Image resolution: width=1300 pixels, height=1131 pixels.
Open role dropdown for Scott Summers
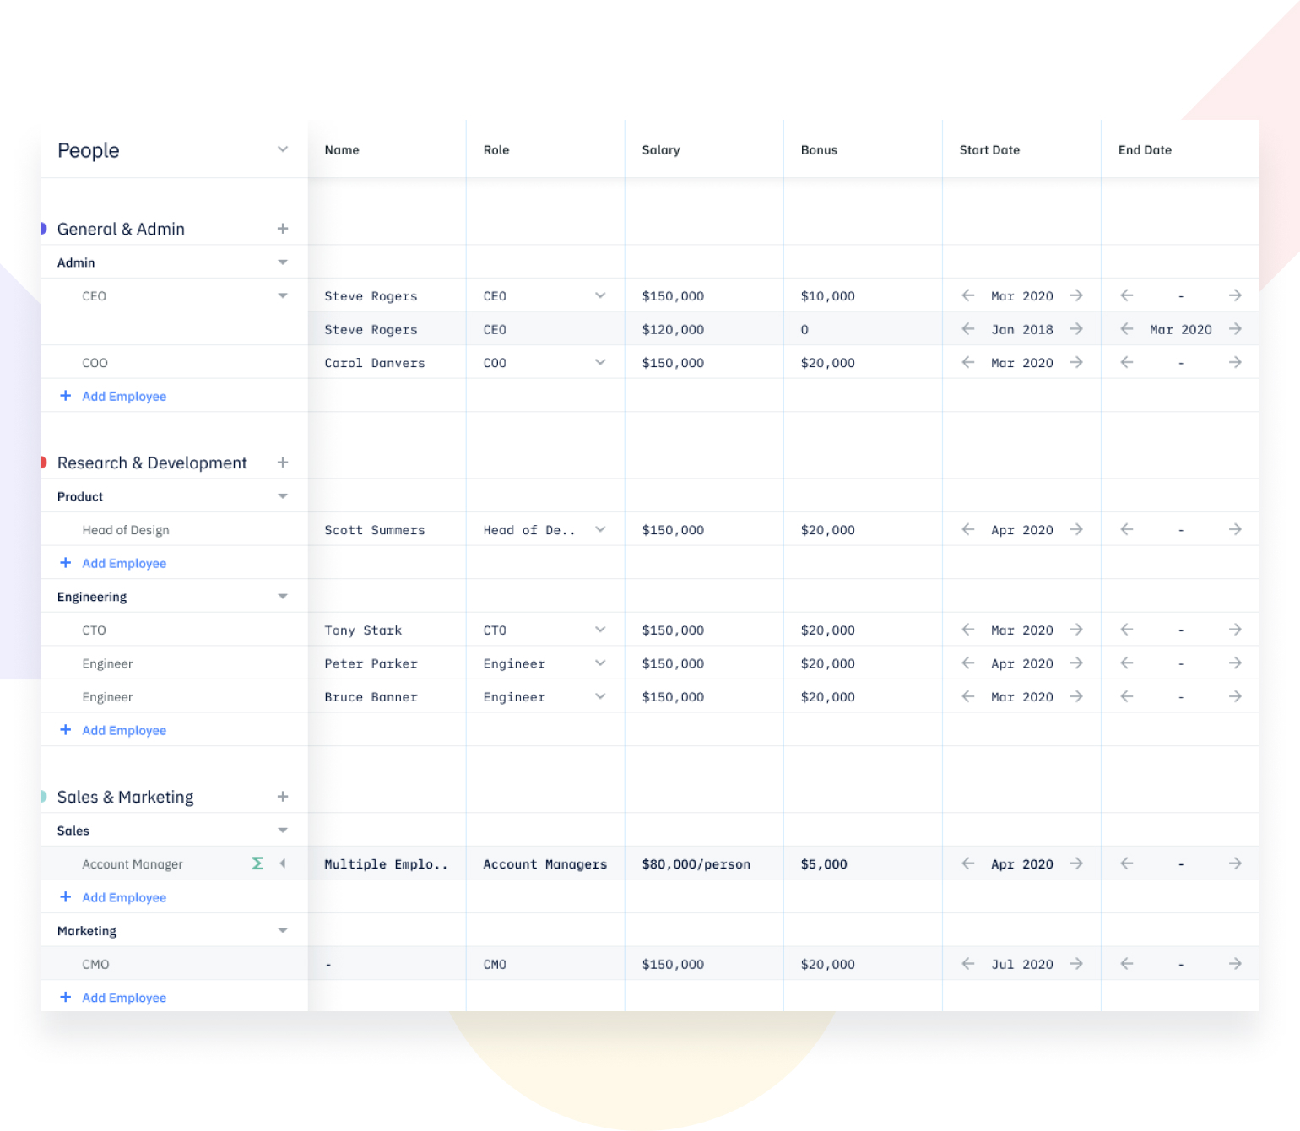point(600,529)
